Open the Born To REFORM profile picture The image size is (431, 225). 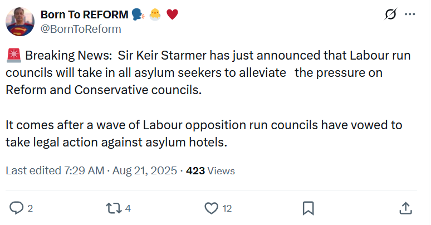[20, 22]
